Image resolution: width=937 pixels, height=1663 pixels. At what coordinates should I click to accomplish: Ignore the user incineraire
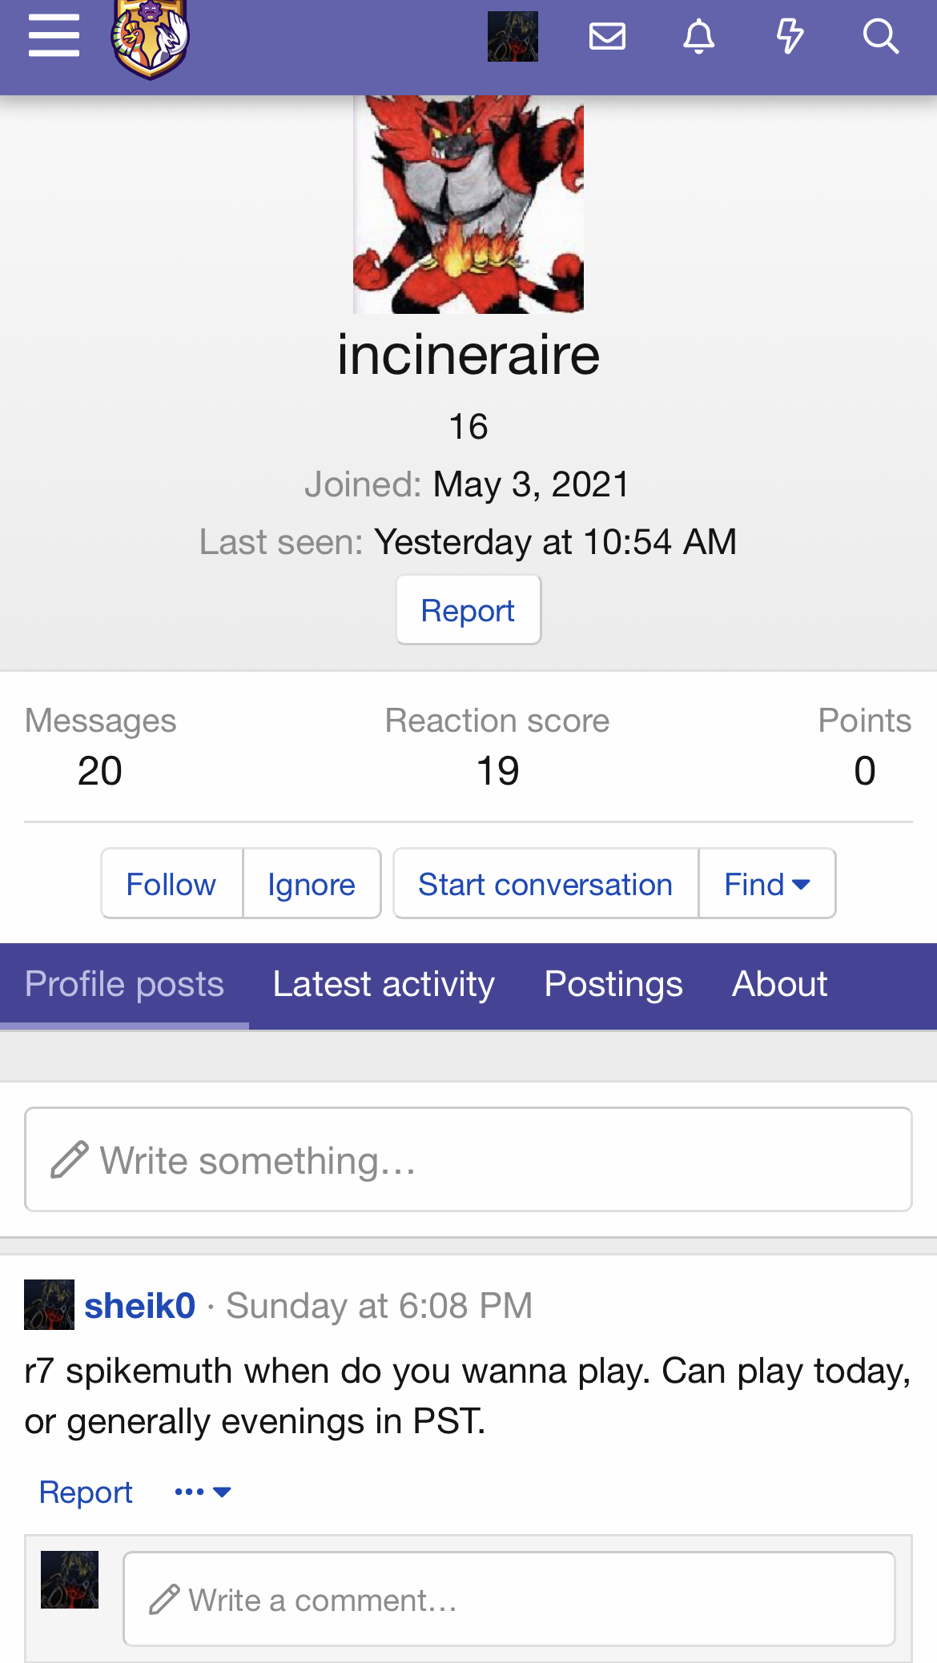click(312, 884)
